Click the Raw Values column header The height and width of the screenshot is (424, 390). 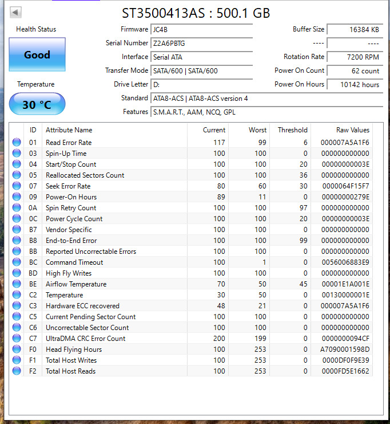point(342,130)
